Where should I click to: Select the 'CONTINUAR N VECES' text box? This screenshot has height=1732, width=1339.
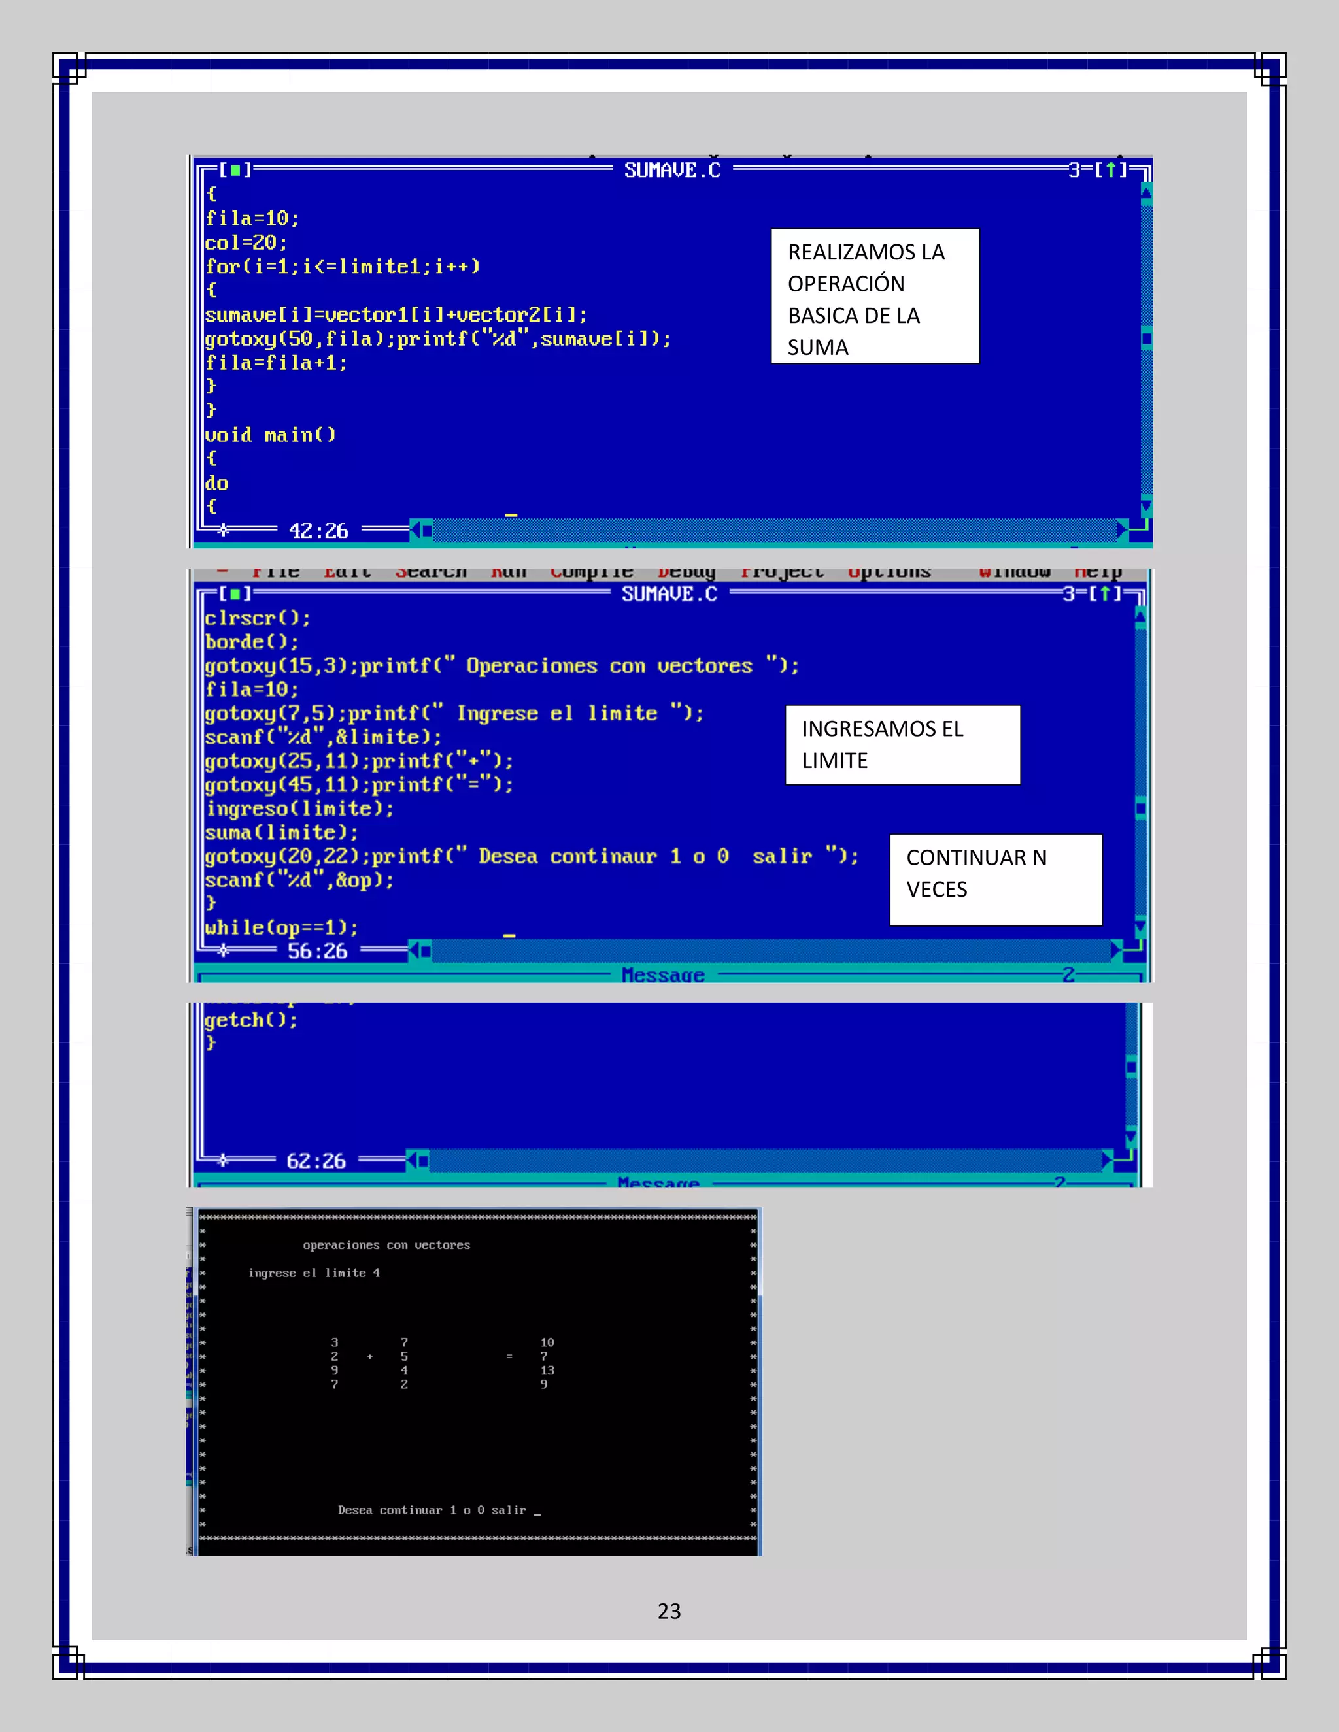point(996,880)
